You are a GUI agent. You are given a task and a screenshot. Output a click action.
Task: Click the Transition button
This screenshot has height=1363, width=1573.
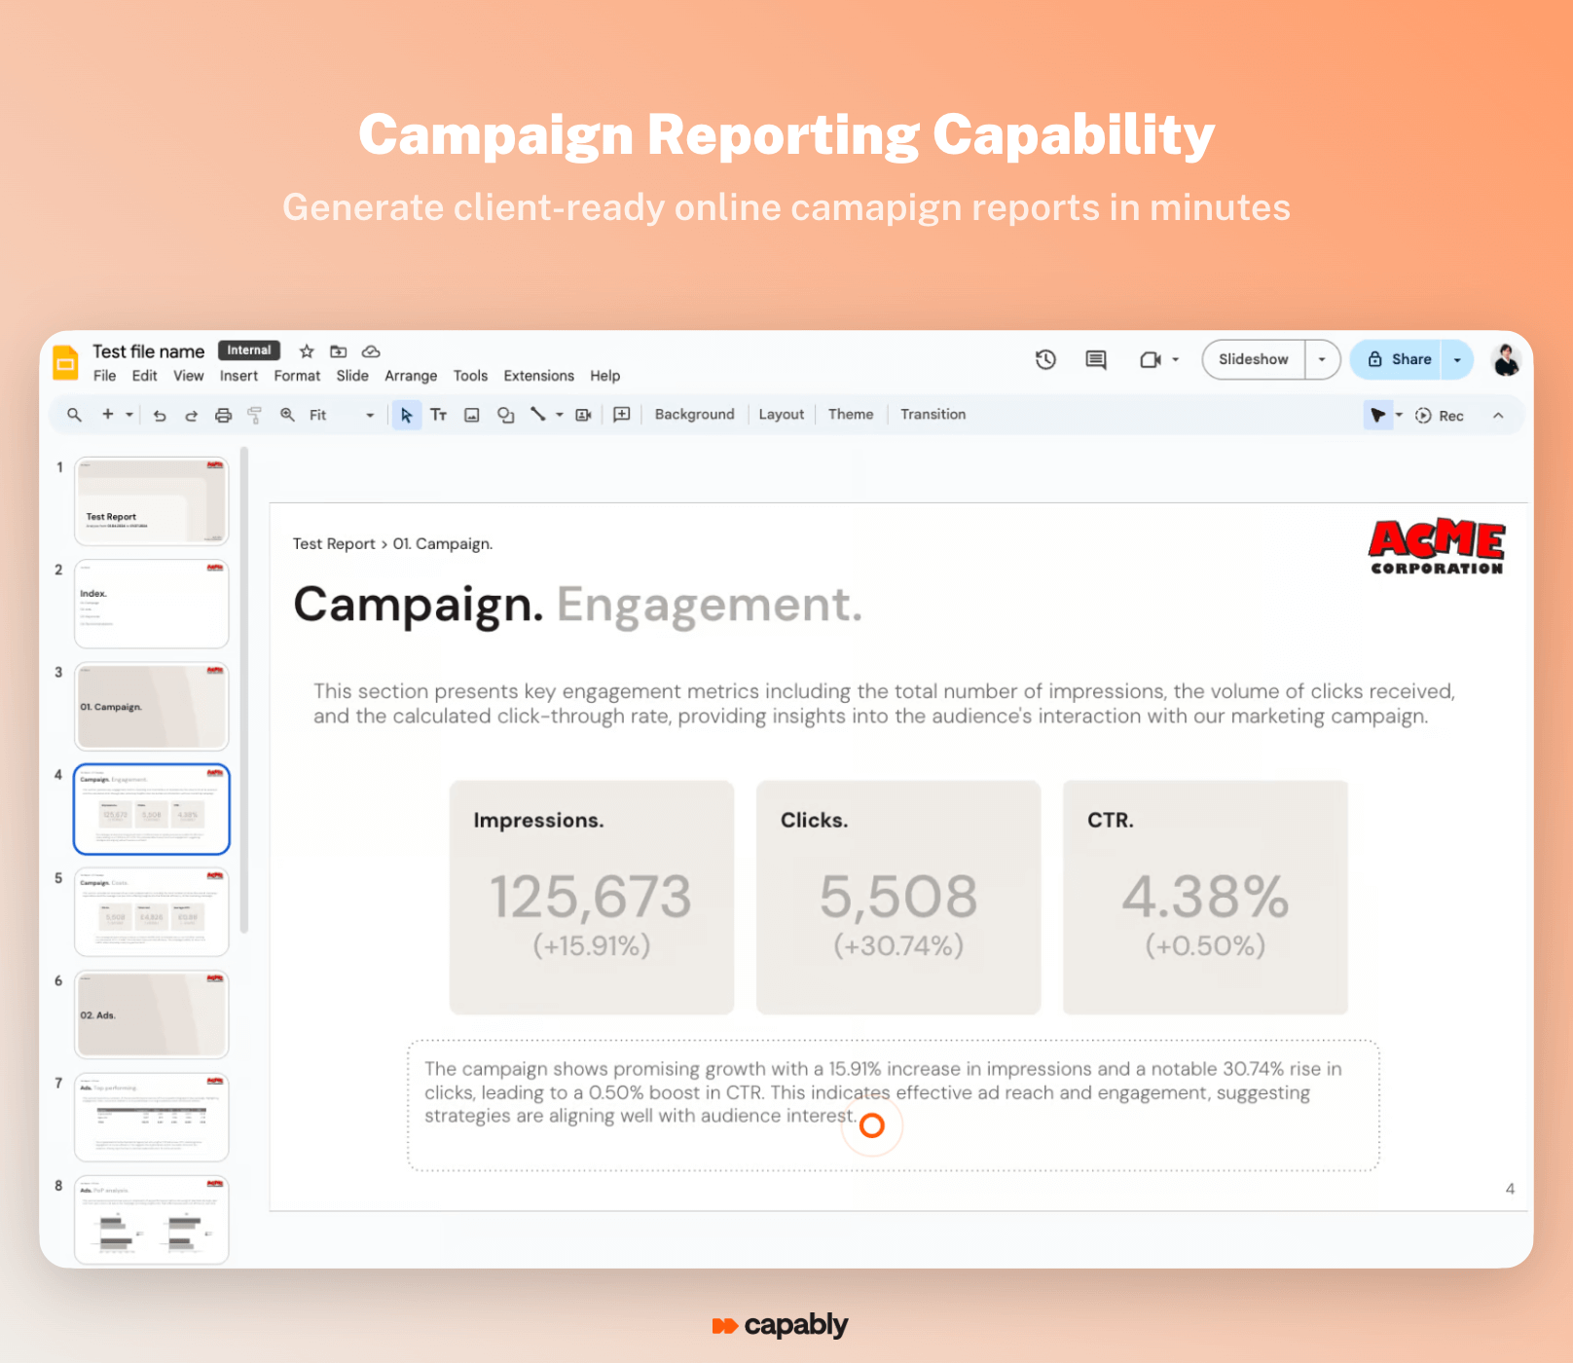[933, 415]
